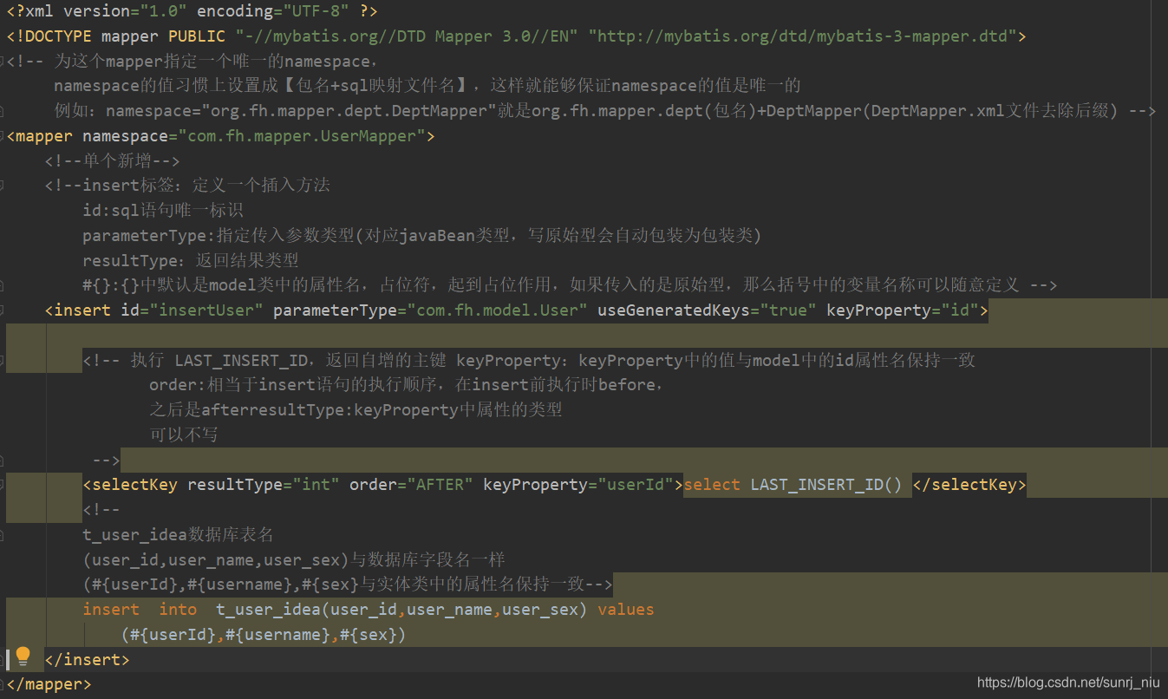The width and height of the screenshot is (1168, 699).
Task: Click the id:sql语句唯一标识 comment line
Action: click(x=163, y=211)
